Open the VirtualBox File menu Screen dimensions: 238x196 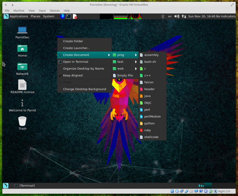(7, 10)
